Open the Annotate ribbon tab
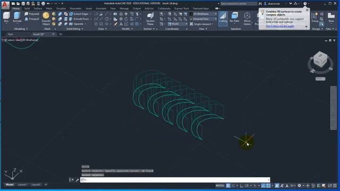The width and height of the screenshot is (340, 191). pos(101,8)
